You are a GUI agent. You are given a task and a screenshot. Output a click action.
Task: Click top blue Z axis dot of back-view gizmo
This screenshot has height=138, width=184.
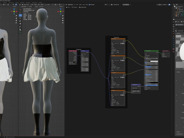pos(61,9)
